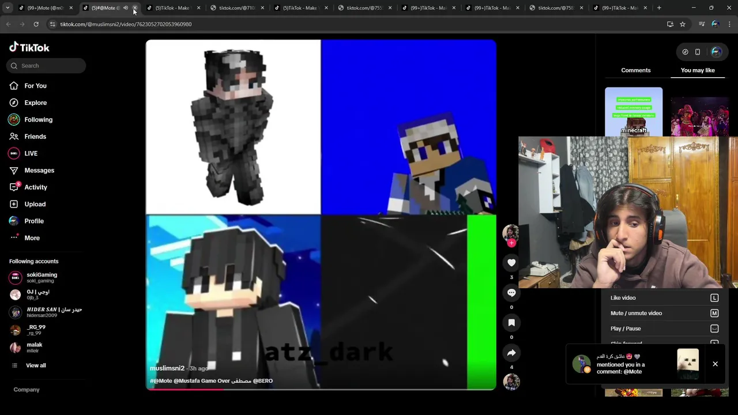Click the Play / Pause shortcut key
The image size is (738, 415).
pos(714,329)
